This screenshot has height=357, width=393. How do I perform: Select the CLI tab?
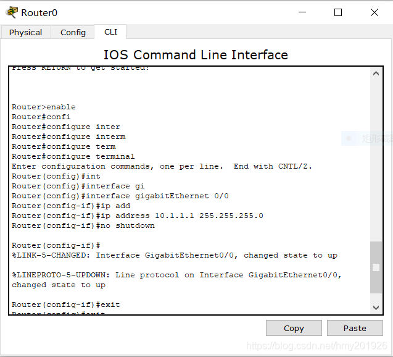(110, 32)
